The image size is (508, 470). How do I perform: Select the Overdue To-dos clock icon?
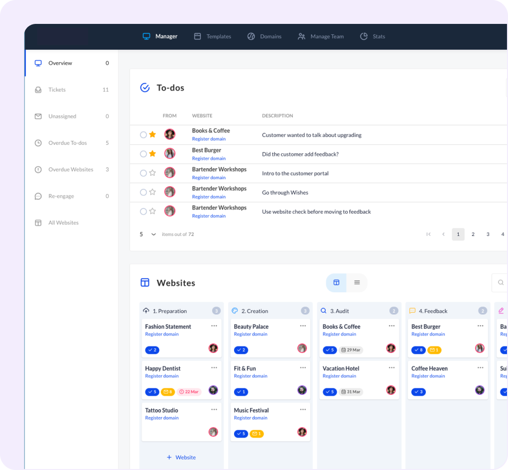point(38,143)
